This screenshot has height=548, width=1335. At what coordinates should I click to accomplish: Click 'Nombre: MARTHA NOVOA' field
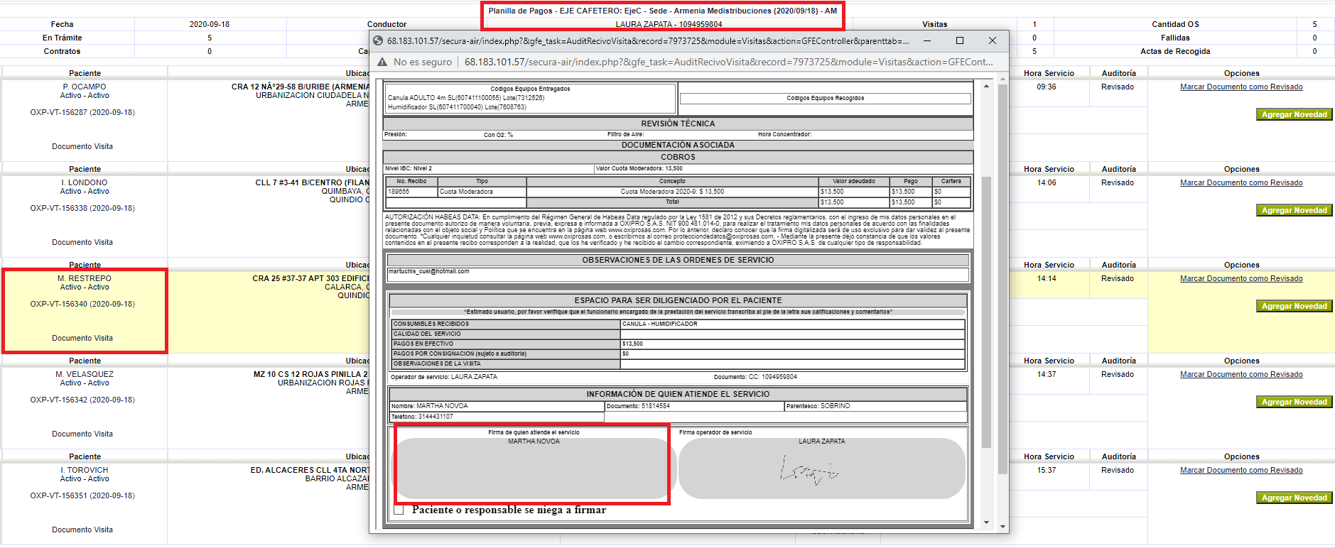(497, 406)
